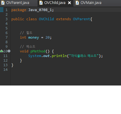The height and width of the screenshot is (114, 121).
Task: Click the blue marker beside line 1
Action: 2,10
